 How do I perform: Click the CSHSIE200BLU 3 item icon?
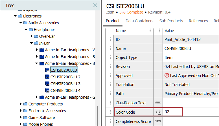point(47,84)
